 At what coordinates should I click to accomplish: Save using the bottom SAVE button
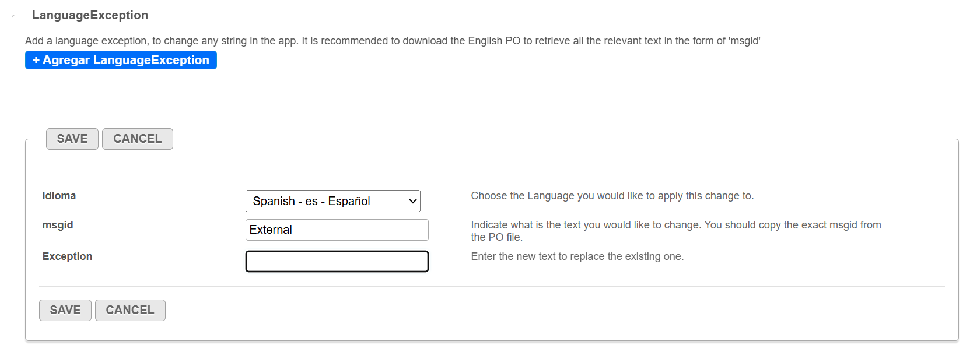(x=65, y=310)
